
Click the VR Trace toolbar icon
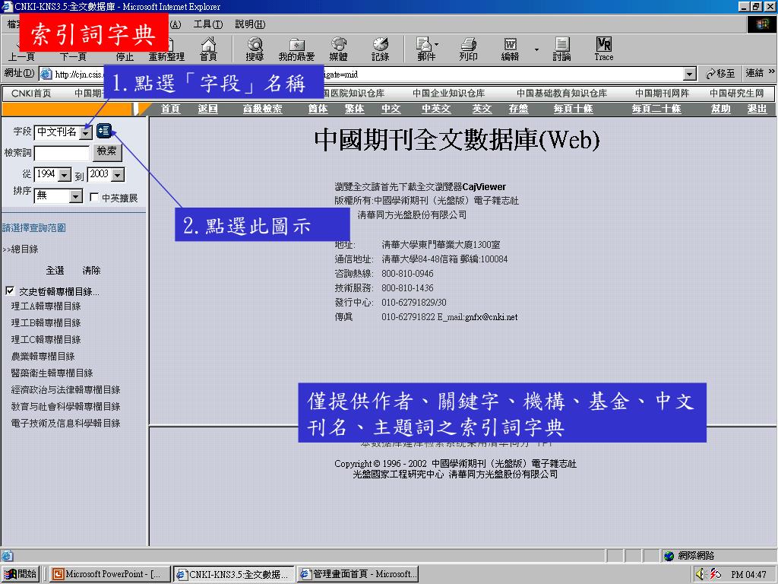[x=604, y=49]
